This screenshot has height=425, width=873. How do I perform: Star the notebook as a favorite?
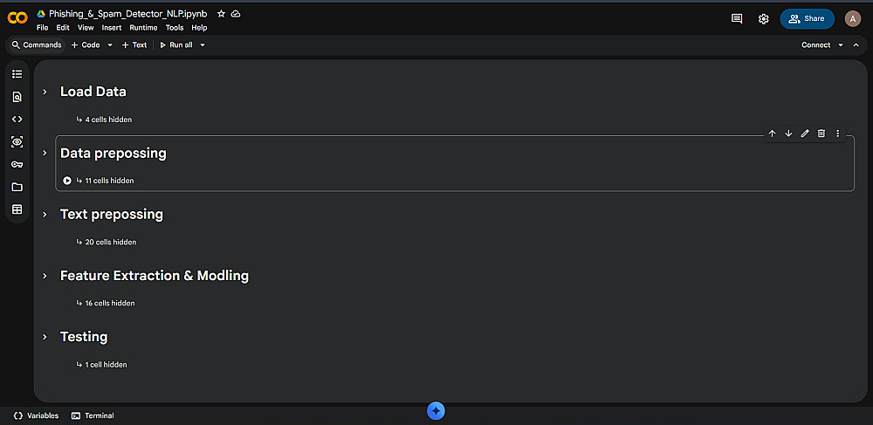pos(221,14)
